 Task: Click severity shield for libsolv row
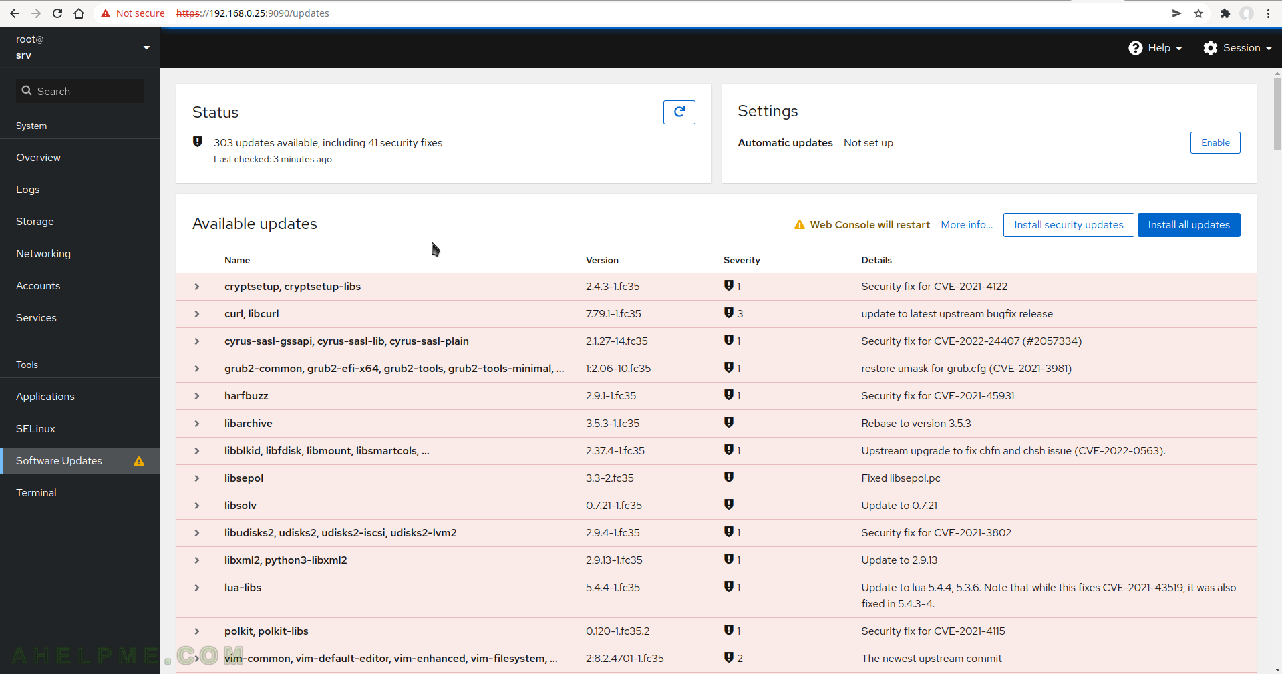[x=729, y=504]
